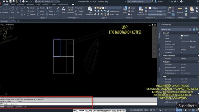Activate the Rotate command
199x112 pixels.
[41, 8]
